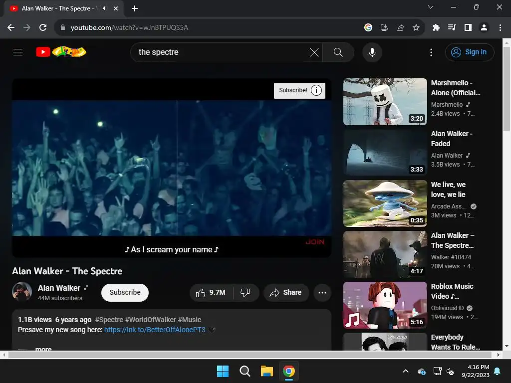Start voice search with microphone

point(372,52)
